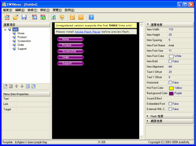Click the orange key register icon

tap(72, 17)
